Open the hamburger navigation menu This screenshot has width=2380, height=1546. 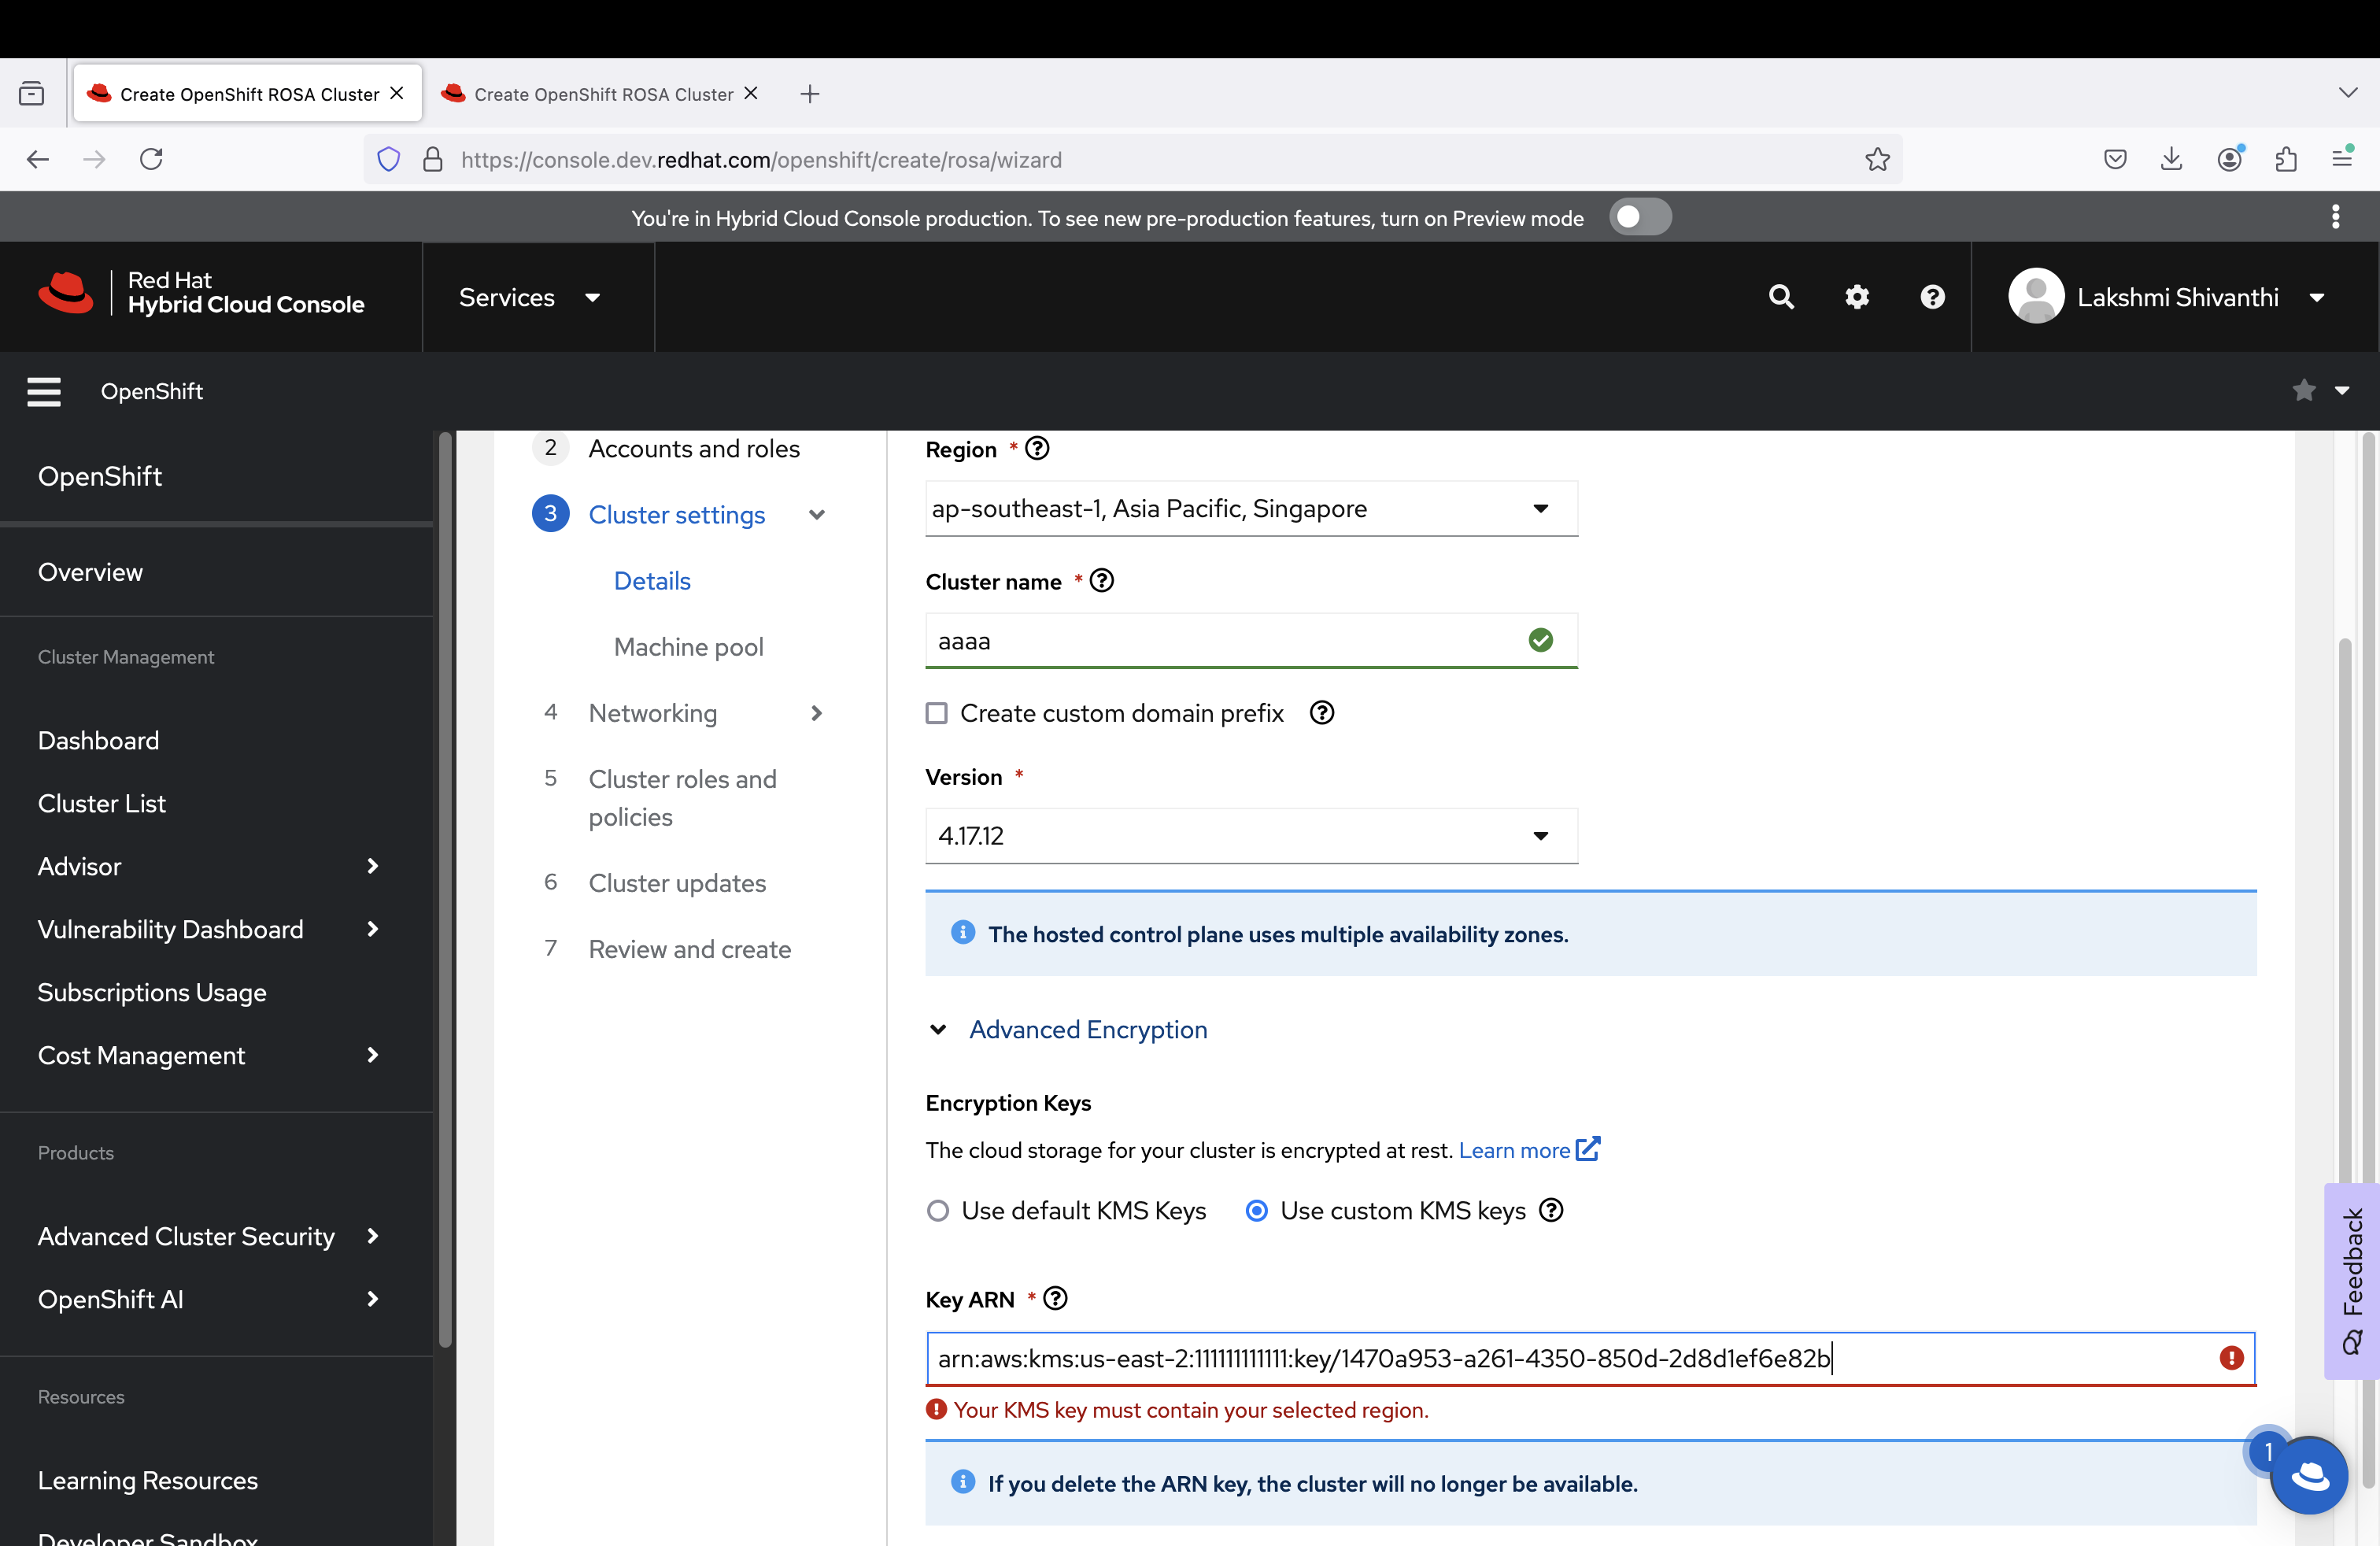[x=44, y=391]
